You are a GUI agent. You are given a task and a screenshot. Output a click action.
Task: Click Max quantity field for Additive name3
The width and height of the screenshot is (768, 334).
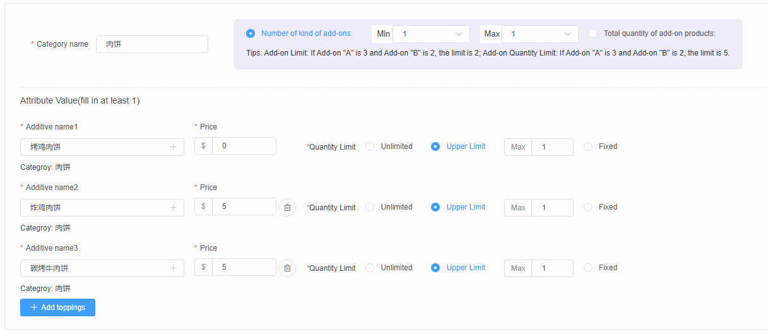552,268
